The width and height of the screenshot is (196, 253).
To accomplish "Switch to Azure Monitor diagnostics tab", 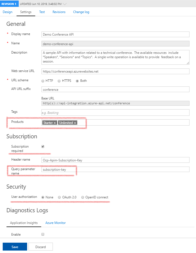I will point(55,223).
